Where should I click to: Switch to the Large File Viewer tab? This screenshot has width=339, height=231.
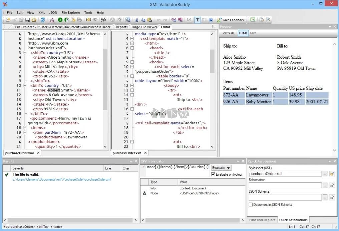point(144,27)
